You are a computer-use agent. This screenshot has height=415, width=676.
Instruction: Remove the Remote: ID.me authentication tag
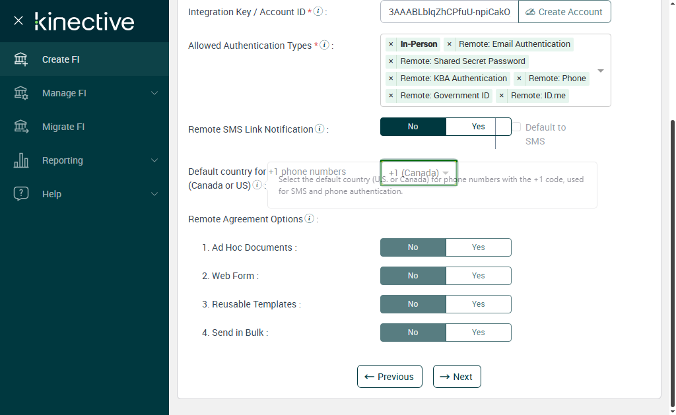point(502,96)
